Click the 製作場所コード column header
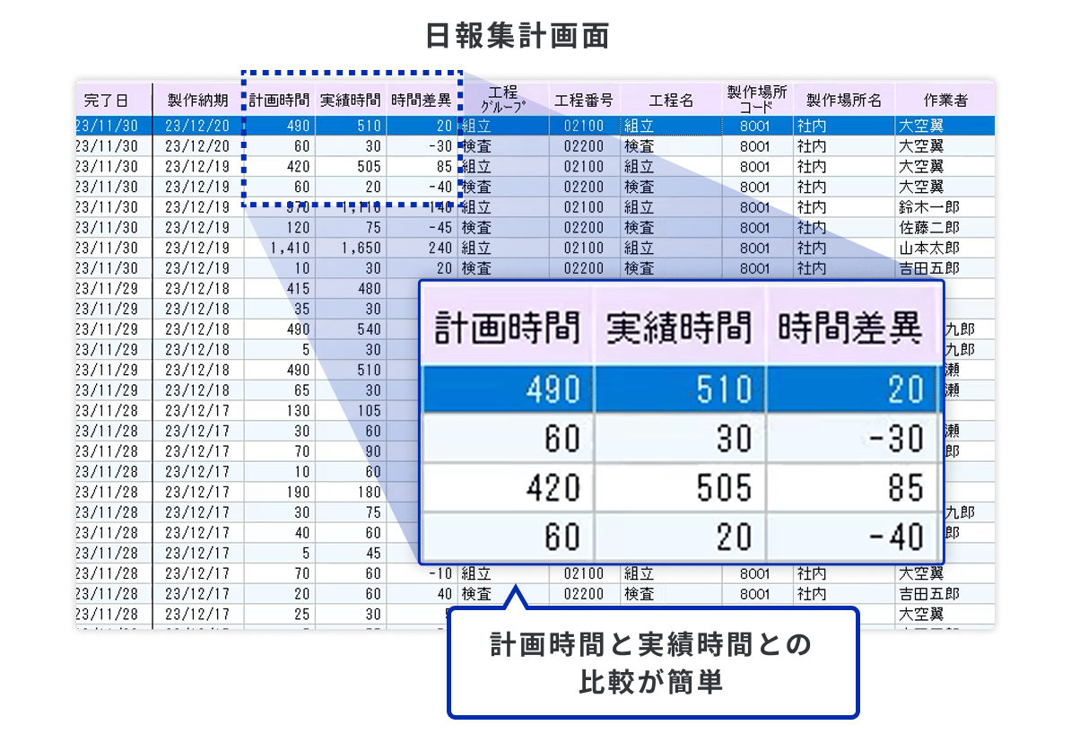The image size is (1071, 734). tap(757, 100)
